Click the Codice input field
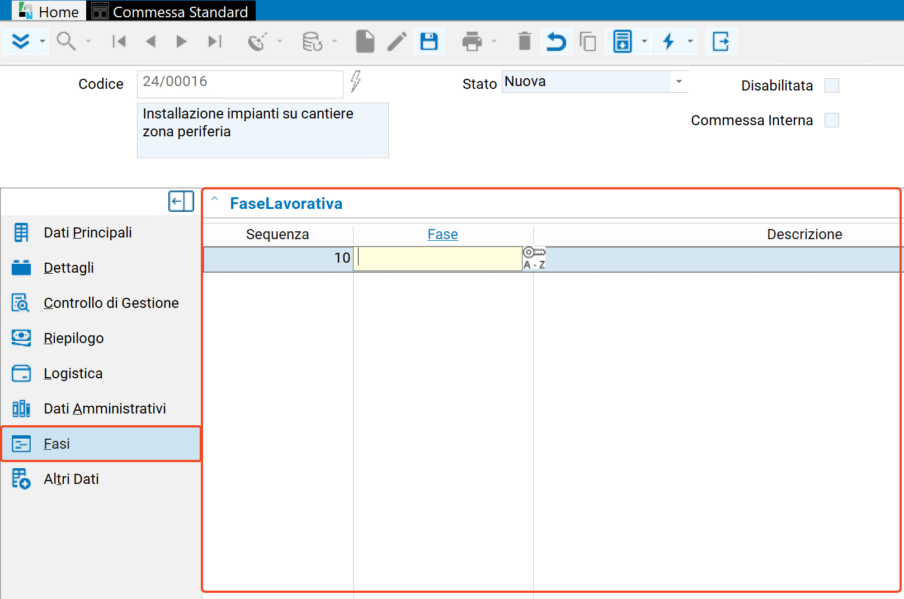The width and height of the screenshot is (904, 599). [x=240, y=84]
